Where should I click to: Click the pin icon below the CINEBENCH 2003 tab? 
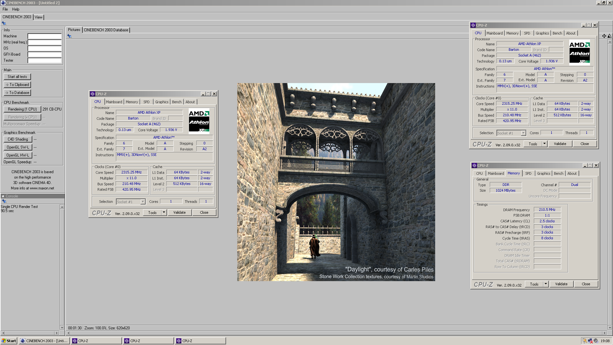(4, 23)
